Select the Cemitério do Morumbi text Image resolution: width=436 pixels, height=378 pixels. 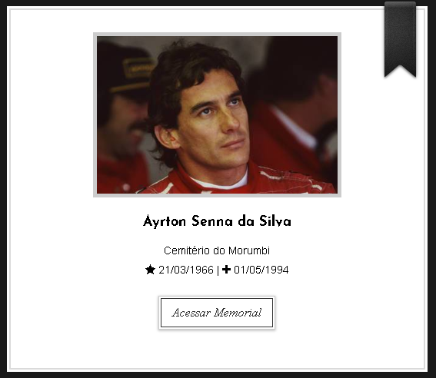(217, 250)
